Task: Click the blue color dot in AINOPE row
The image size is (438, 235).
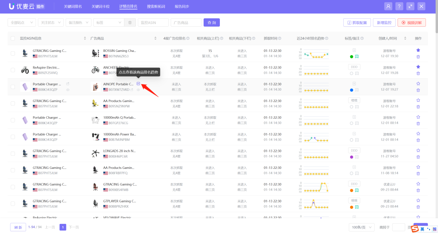Action: click(352, 90)
